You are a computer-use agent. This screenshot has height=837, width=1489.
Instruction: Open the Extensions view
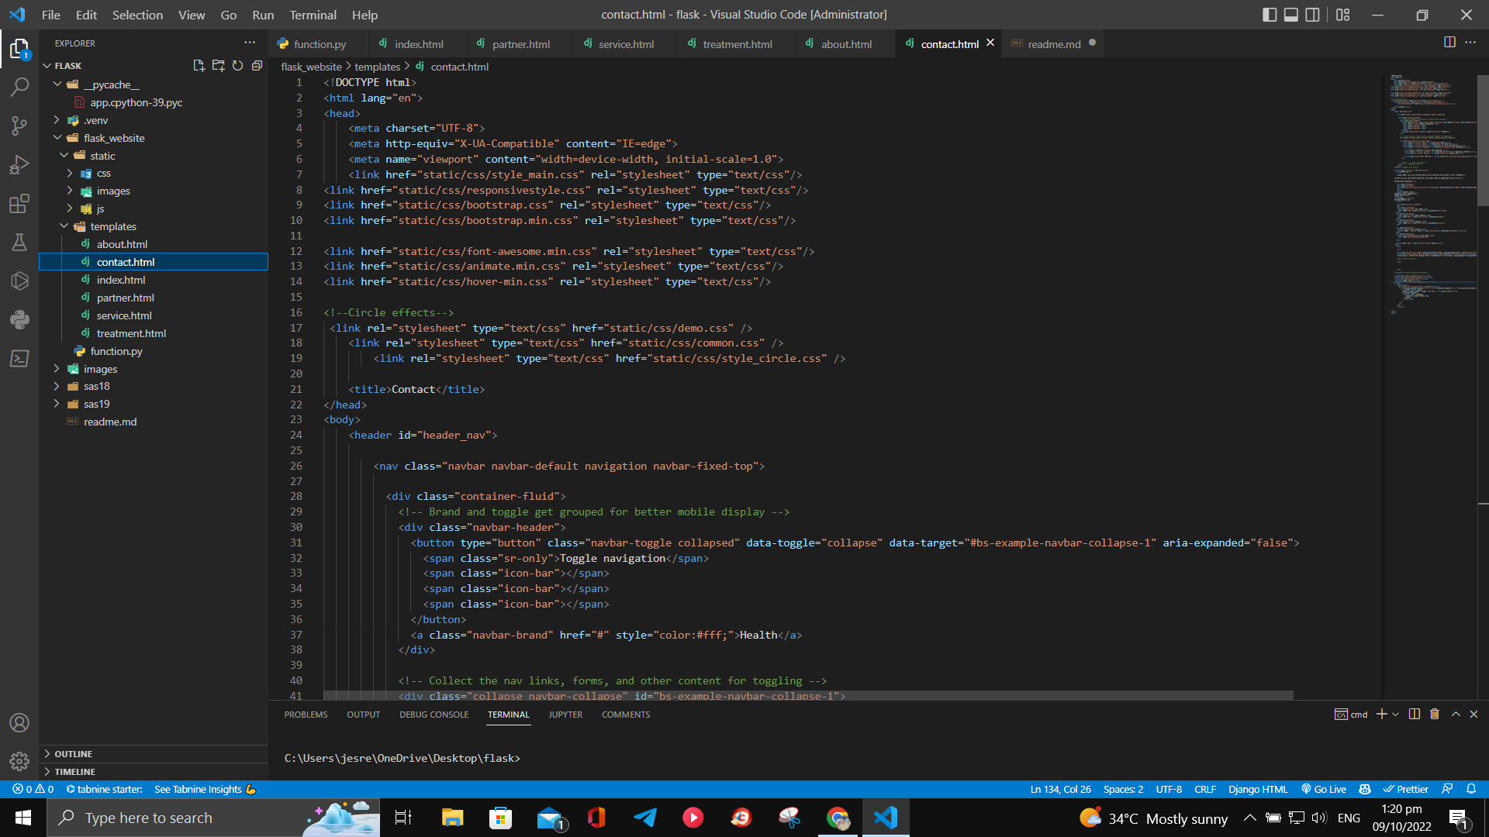(19, 203)
